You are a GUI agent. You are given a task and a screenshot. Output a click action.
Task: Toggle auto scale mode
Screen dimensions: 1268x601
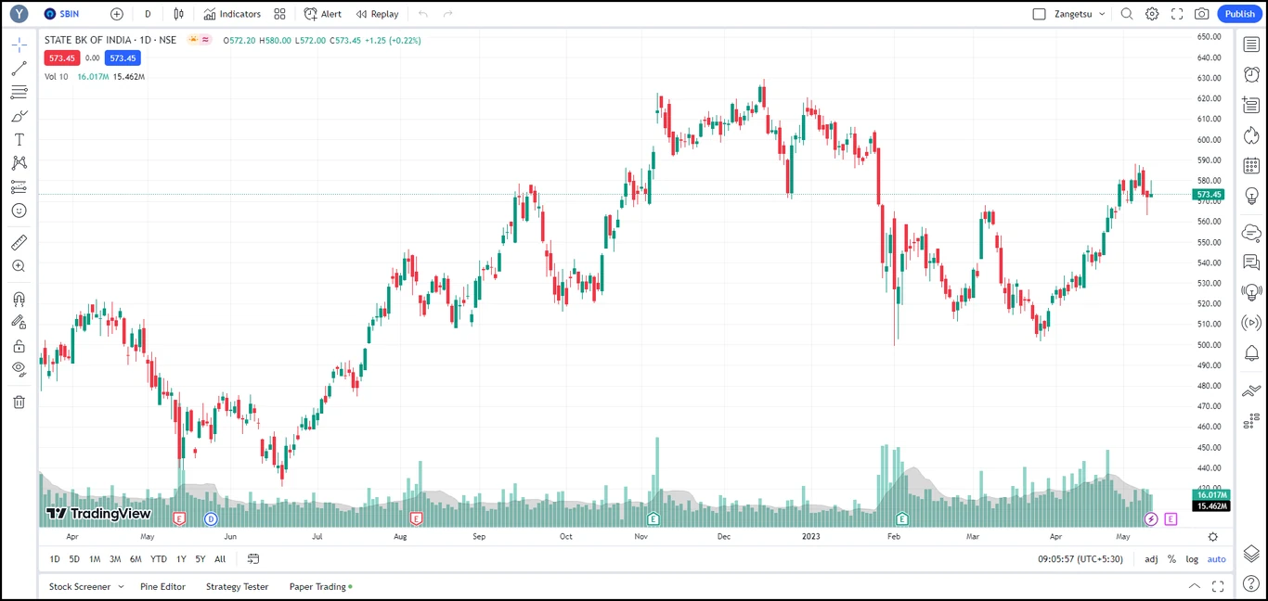[x=1217, y=559]
